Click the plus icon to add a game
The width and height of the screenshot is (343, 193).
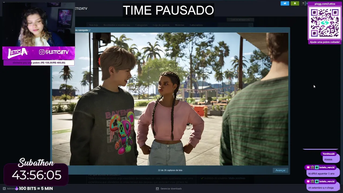(4, 189)
